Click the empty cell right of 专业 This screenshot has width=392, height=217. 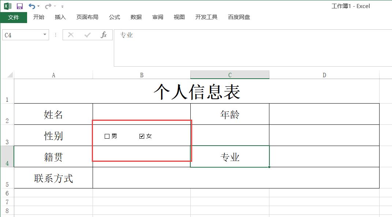click(x=324, y=157)
